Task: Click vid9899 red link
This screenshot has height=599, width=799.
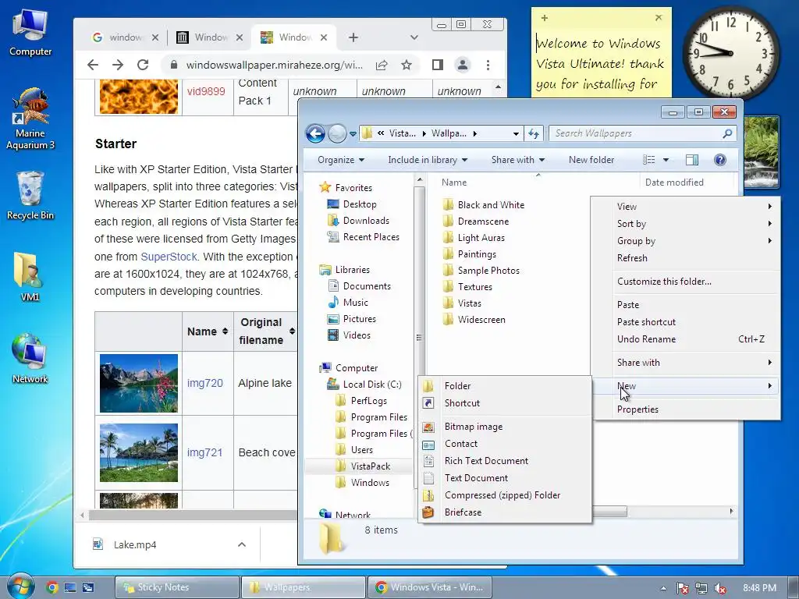Action: (206, 91)
